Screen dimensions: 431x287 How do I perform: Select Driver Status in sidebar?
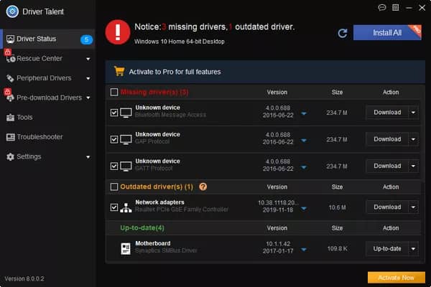pyautogui.click(x=47, y=39)
